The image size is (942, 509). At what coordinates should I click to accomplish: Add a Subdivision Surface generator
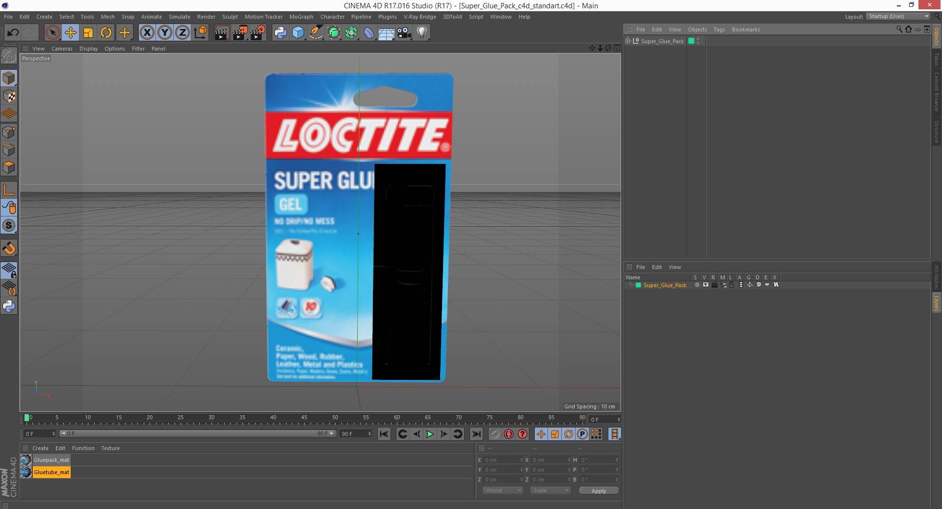tap(334, 33)
